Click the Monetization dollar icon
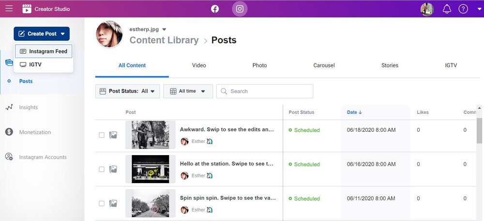Viewport: 484px width, 221px height. point(9,132)
